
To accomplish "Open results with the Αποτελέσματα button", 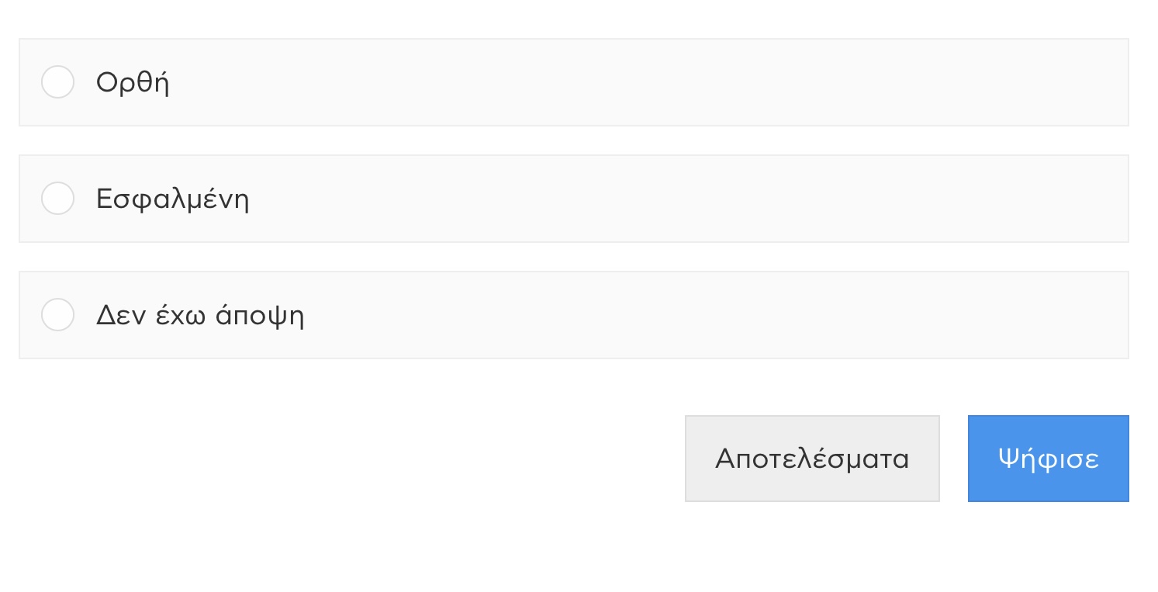I will [x=812, y=459].
